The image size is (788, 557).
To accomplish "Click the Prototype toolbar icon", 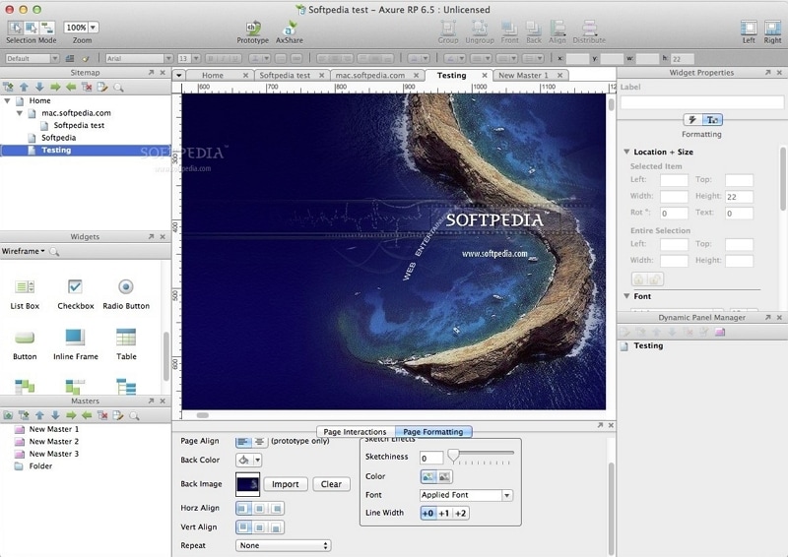I will 252,29.
